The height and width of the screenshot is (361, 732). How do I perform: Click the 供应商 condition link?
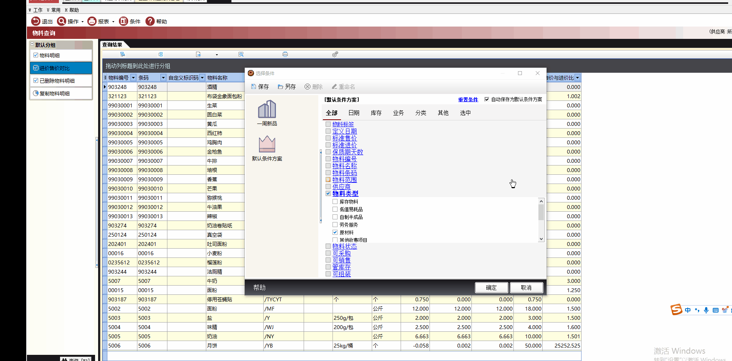click(x=341, y=187)
